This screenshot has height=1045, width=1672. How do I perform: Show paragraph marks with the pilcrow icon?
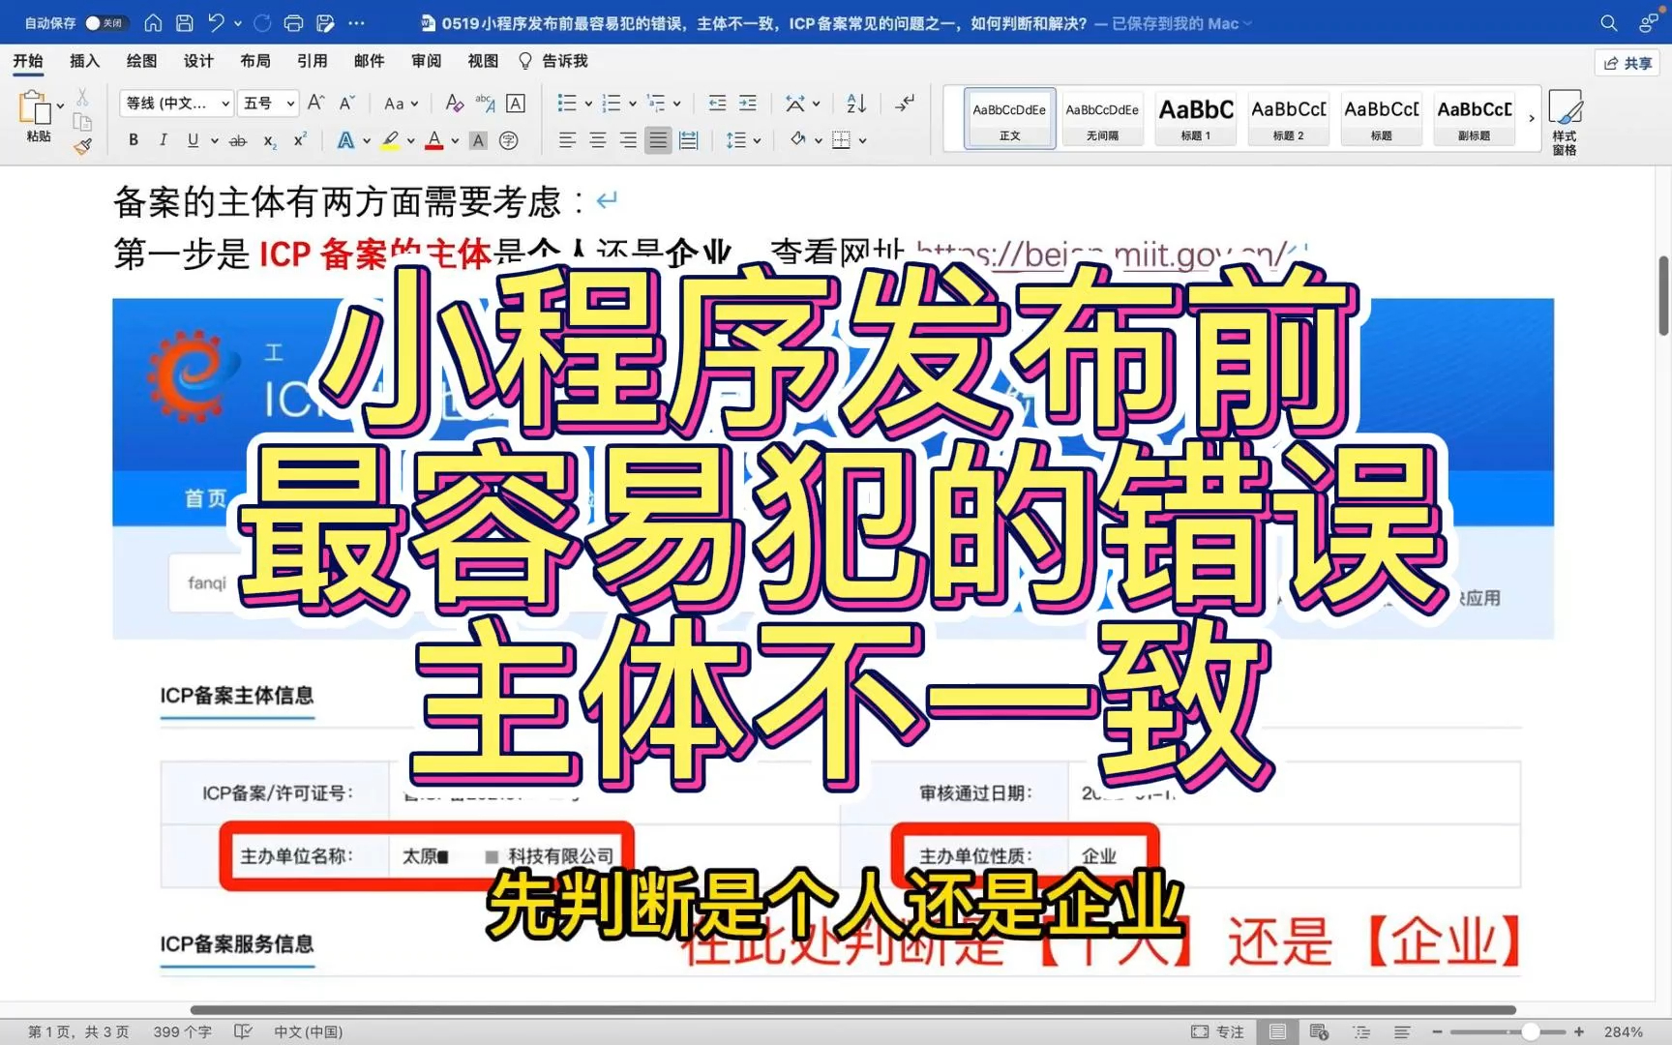[905, 103]
